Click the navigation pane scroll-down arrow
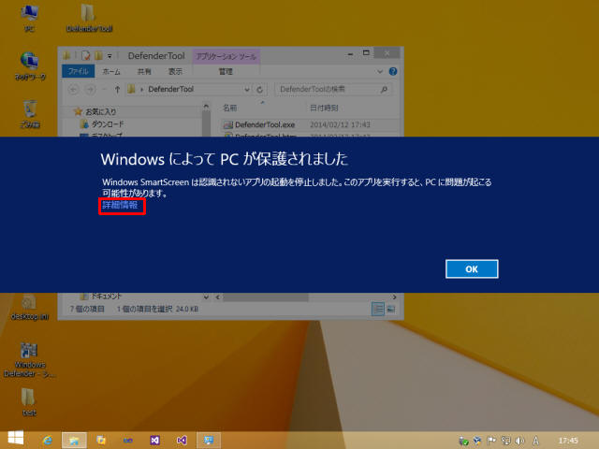599x449 pixels. (x=206, y=297)
